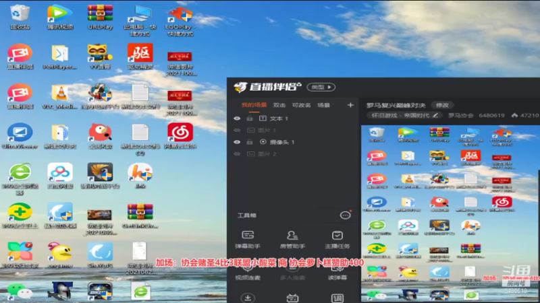The height and width of the screenshot is (303, 540).
Task: Launch 360 green plus security icon
Action: pos(20,215)
